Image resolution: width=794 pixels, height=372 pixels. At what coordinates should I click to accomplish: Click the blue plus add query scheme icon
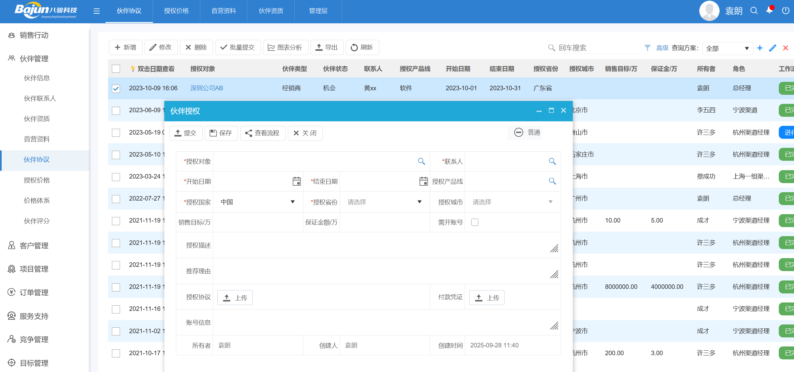760,48
